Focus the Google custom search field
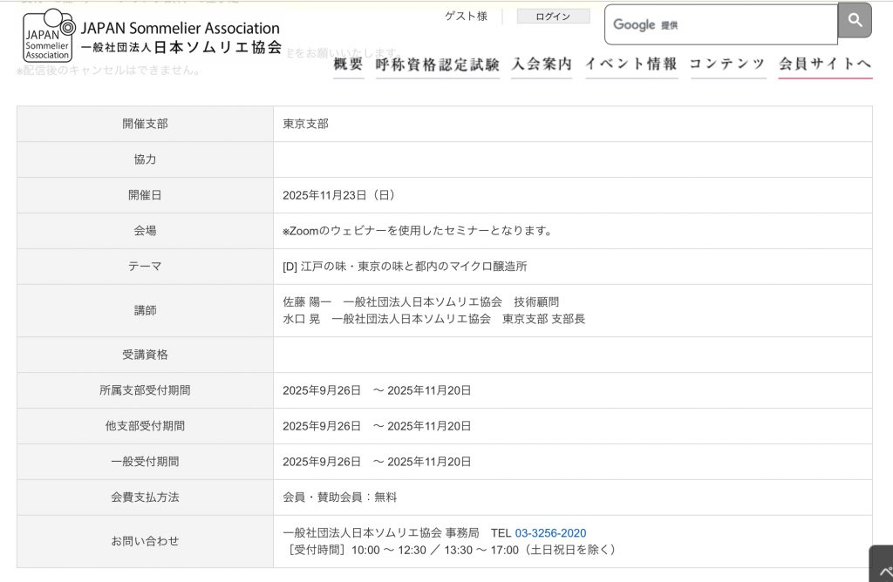 tap(720, 24)
